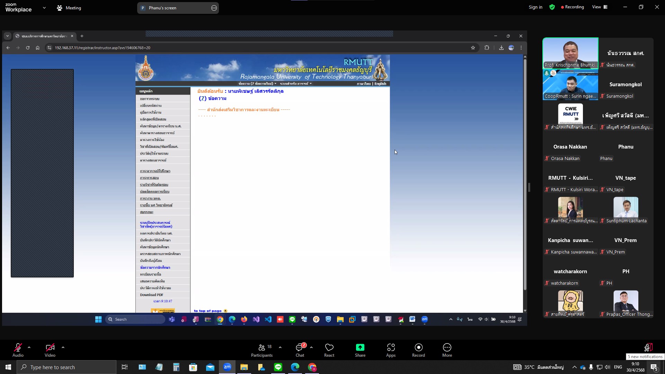Open new tab plus button in shared browser

(82, 36)
